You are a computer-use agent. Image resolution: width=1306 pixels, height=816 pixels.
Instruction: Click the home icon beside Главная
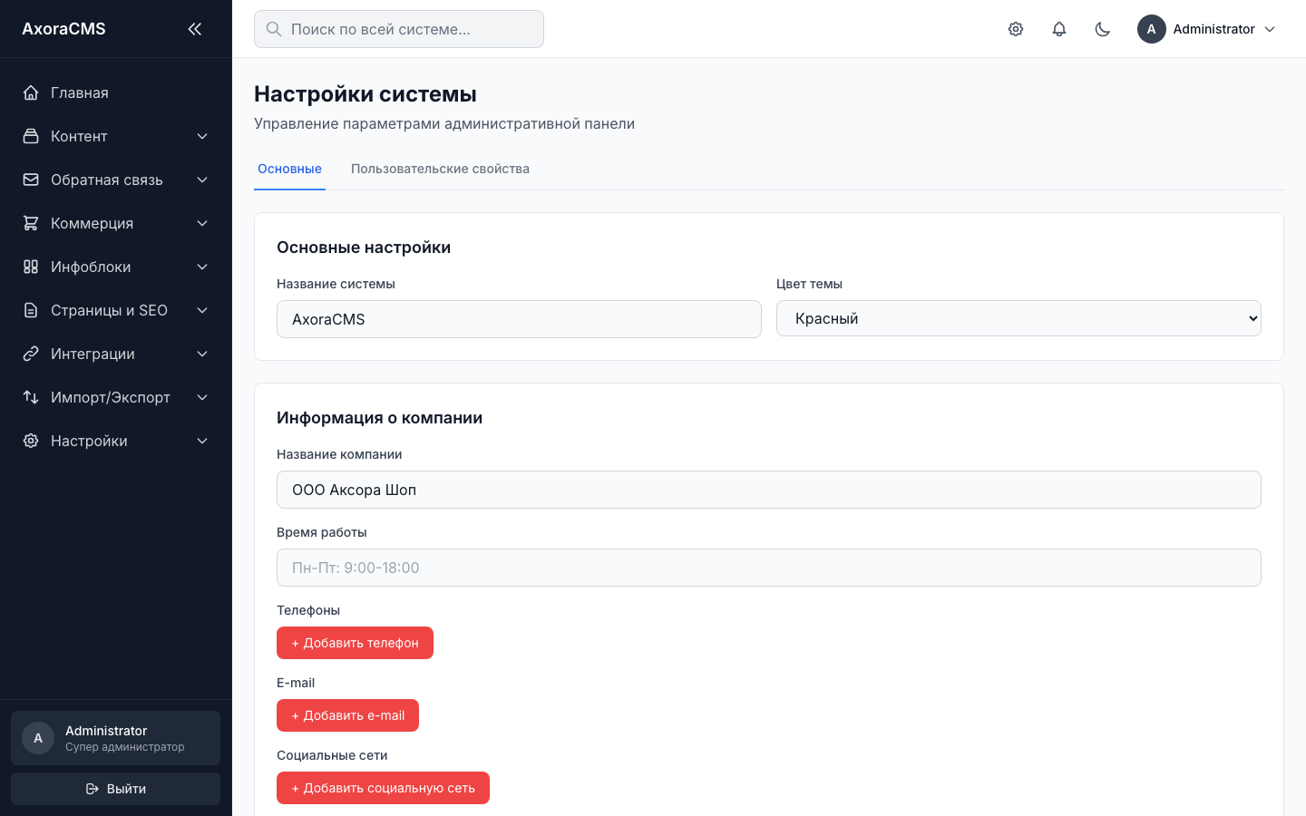coord(31,92)
